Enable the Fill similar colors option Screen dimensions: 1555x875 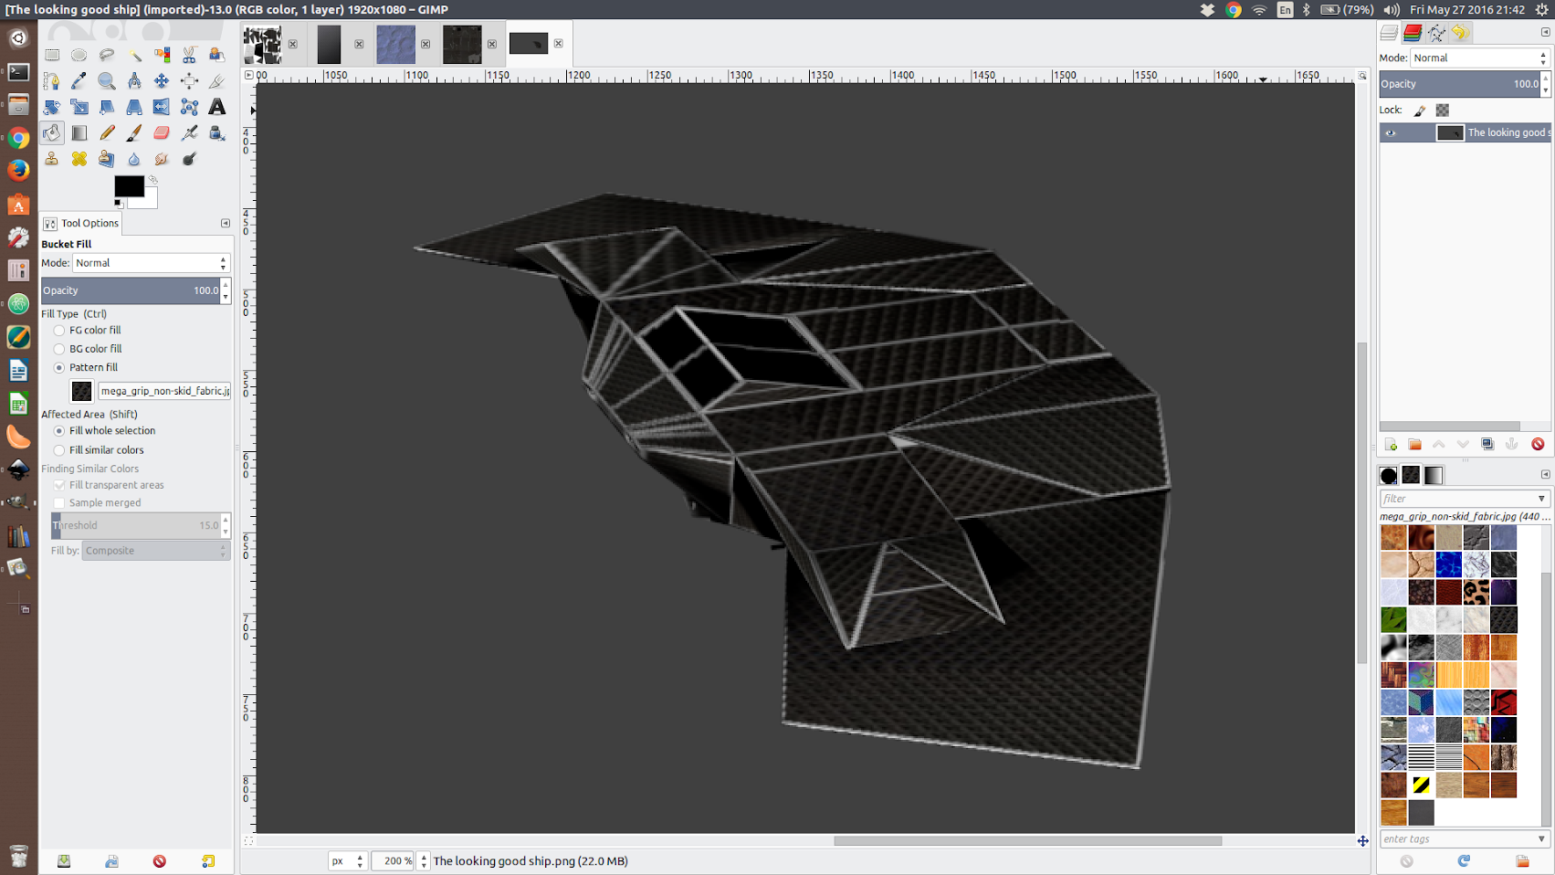(x=59, y=450)
